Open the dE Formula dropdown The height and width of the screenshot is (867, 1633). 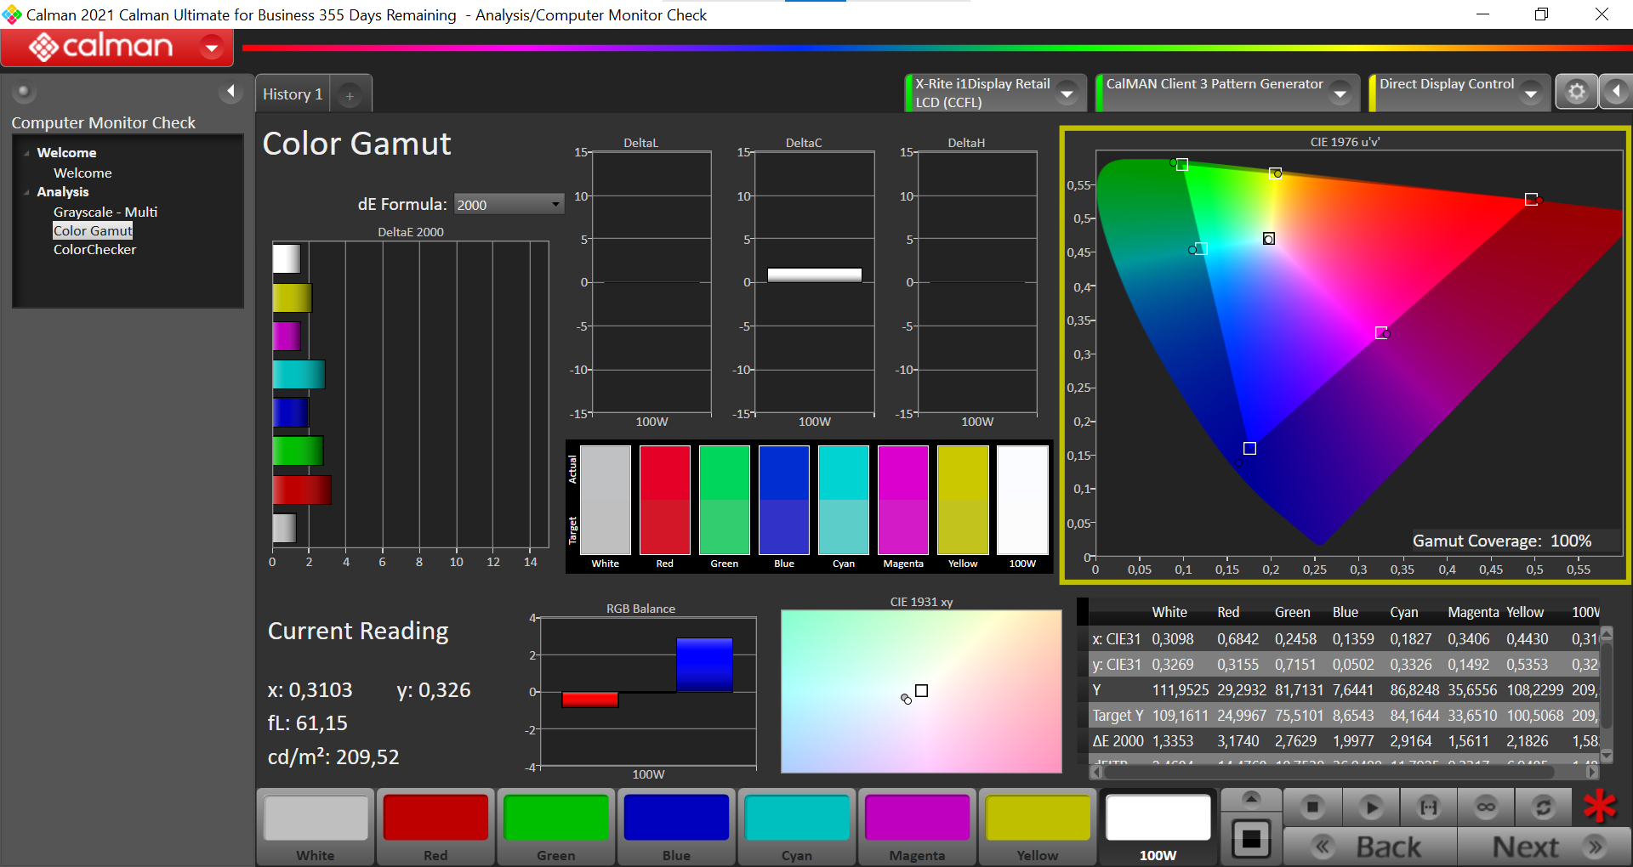509,204
